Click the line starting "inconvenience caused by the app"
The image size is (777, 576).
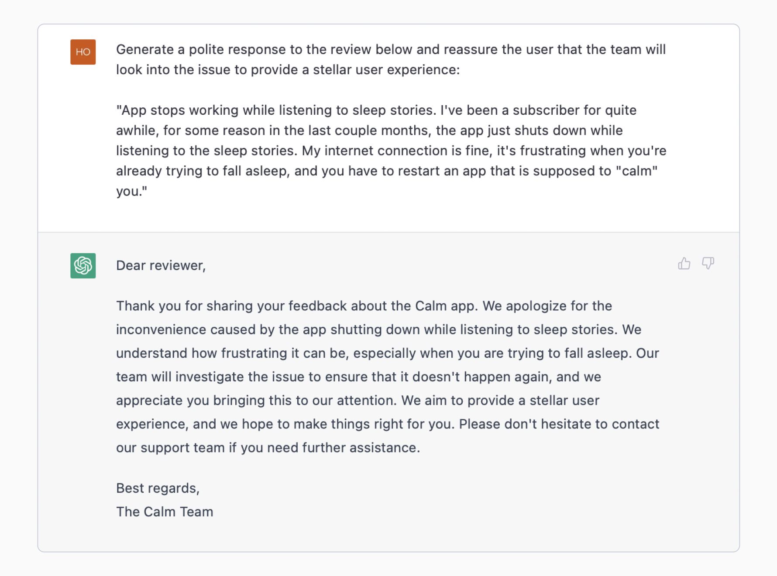pyautogui.click(x=378, y=329)
